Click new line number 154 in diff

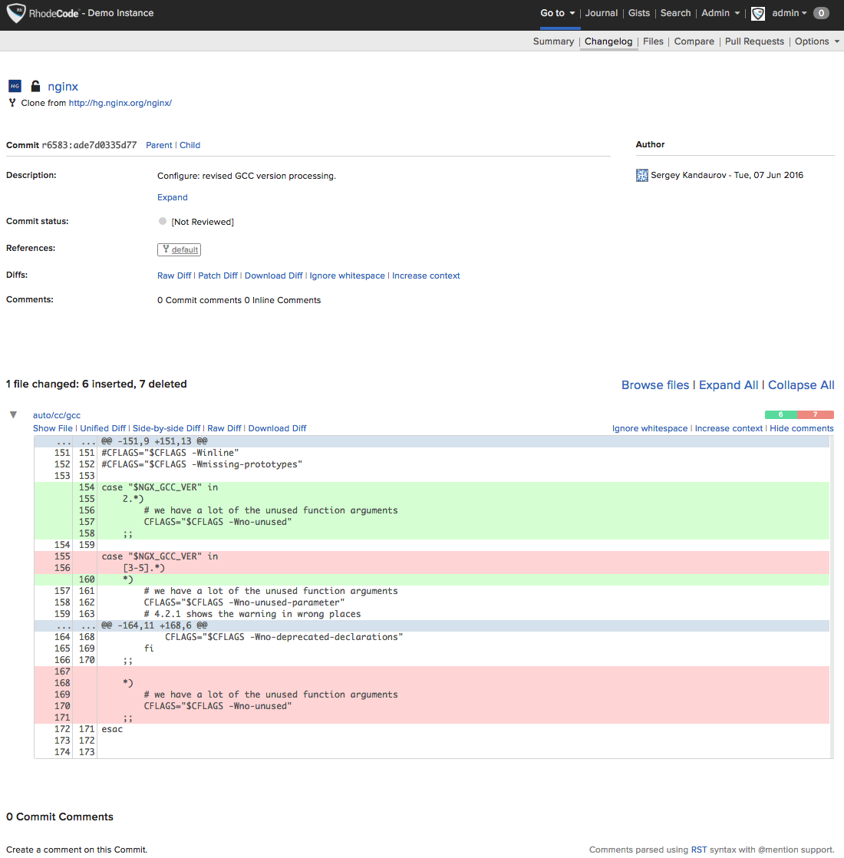point(87,487)
